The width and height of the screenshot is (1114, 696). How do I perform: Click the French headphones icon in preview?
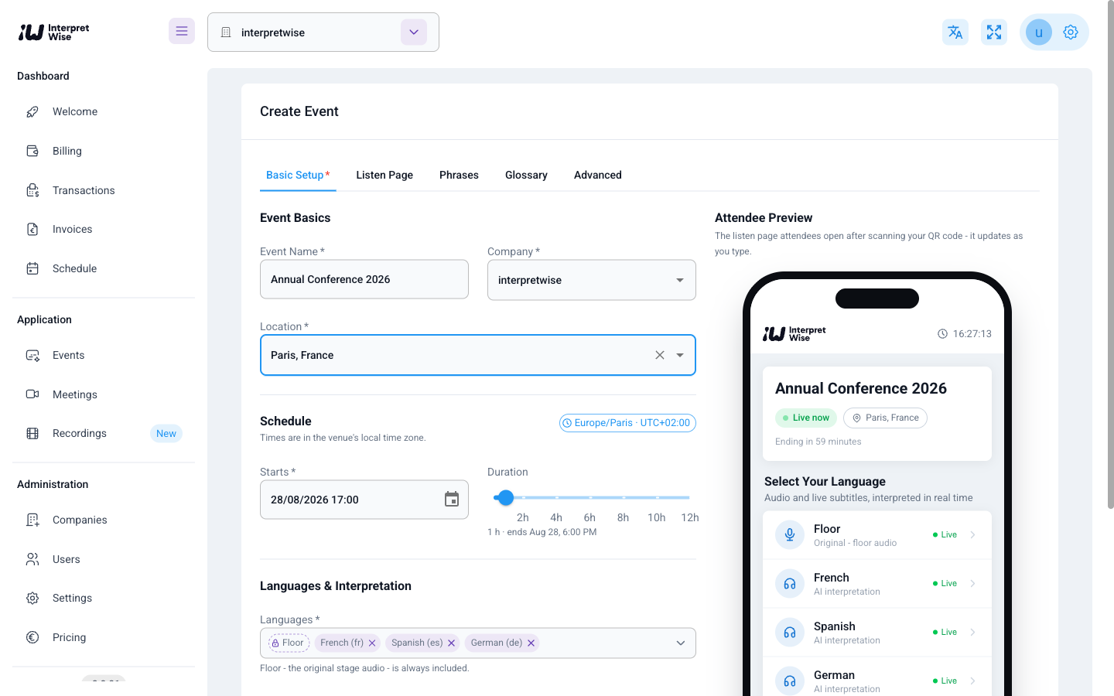790,583
